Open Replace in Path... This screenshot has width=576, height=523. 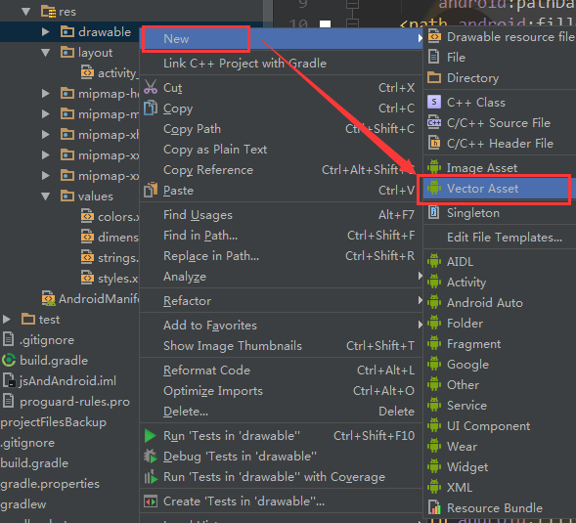pos(282,256)
